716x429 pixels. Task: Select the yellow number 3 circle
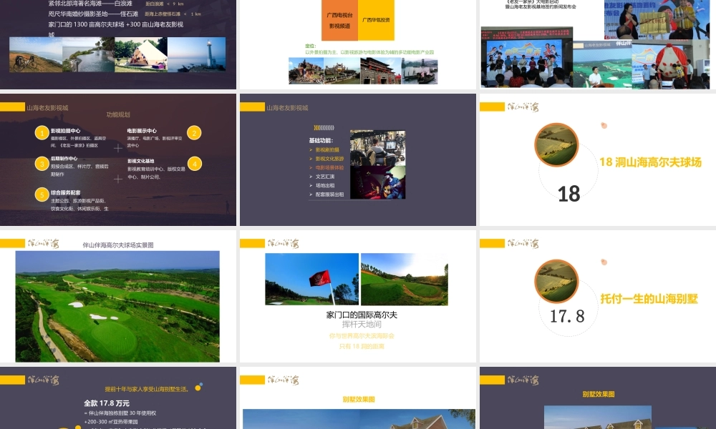42,164
